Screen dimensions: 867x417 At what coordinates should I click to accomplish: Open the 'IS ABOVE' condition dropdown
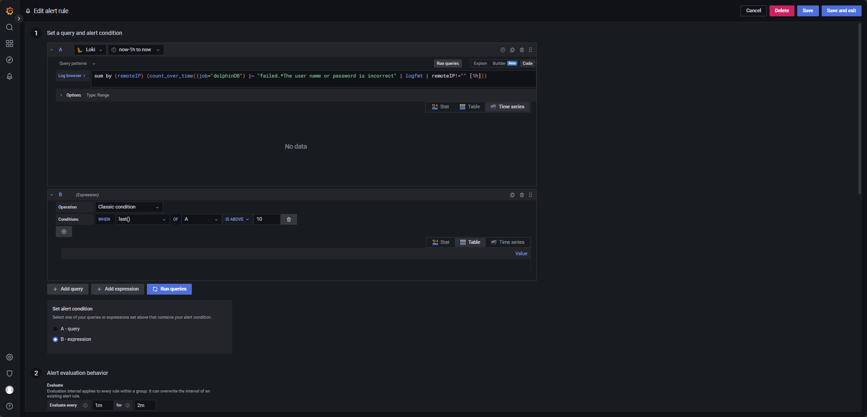click(237, 219)
